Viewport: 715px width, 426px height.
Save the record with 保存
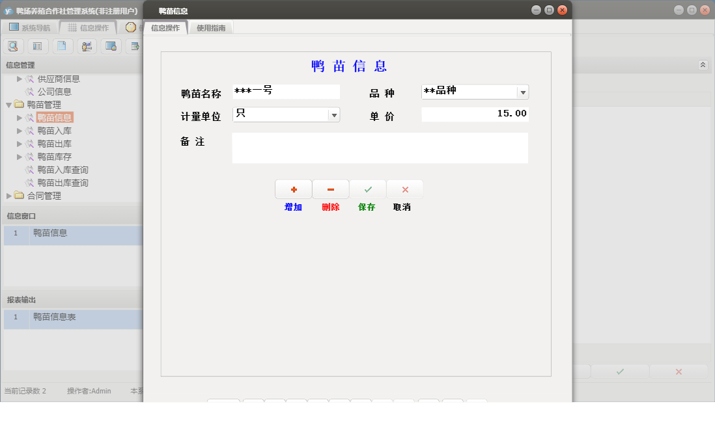[367, 189]
